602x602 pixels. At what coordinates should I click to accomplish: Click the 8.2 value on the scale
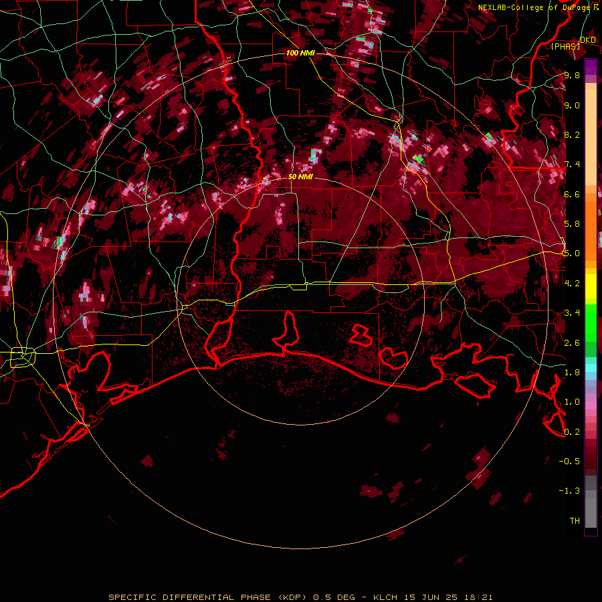[x=572, y=134]
